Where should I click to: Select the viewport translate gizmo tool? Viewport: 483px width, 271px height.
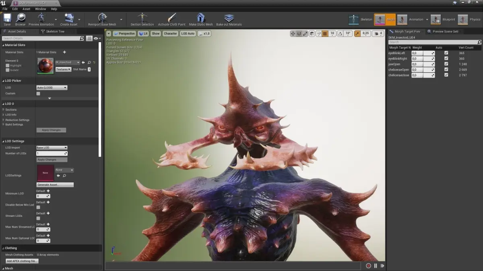point(293,34)
